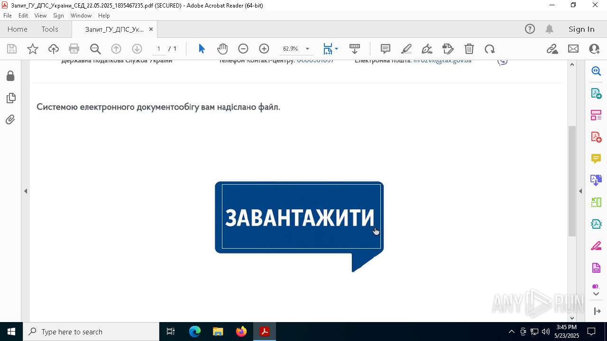Open Microsoft Edge from the taskbar

point(195,332)
